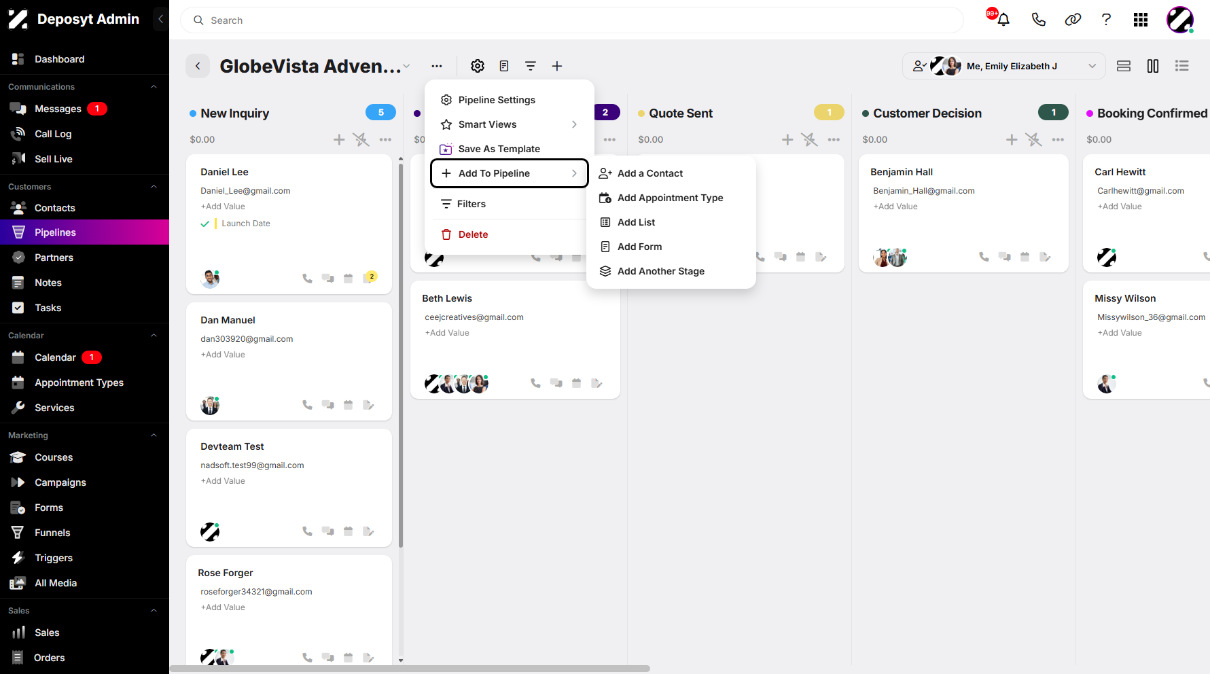Click the note icon on Devteam Test card
Viewport: 1210px width, 674px height.
pyautogui.click(x=368, y=531)
